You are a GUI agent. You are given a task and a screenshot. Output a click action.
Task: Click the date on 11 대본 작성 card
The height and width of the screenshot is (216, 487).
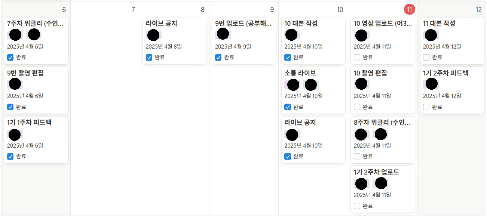[442, 47]
